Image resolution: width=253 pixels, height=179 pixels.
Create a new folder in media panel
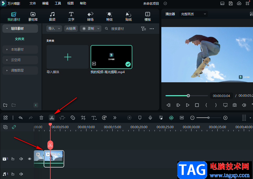pos(5,105)
